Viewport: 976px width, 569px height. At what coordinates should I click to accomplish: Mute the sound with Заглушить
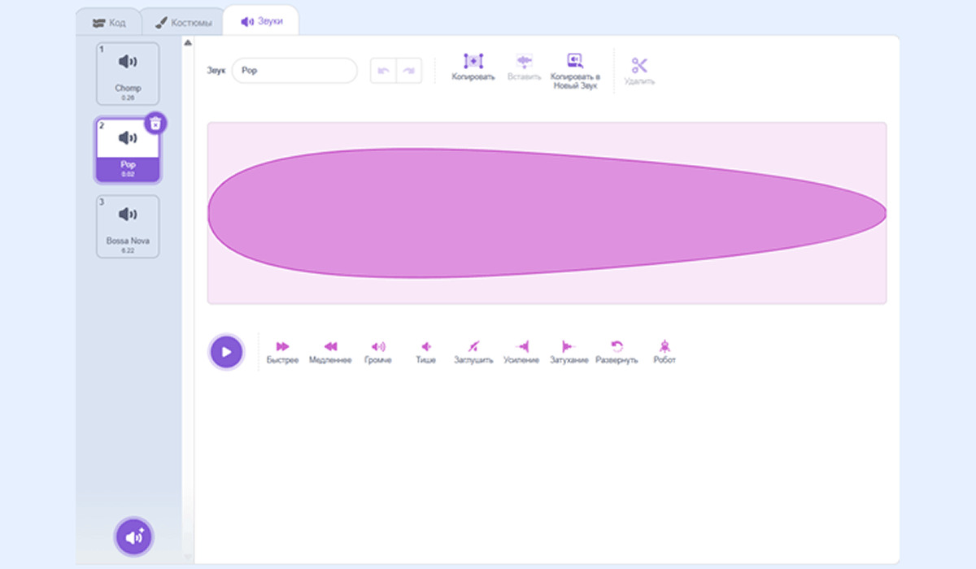click(x=473, y=347)
